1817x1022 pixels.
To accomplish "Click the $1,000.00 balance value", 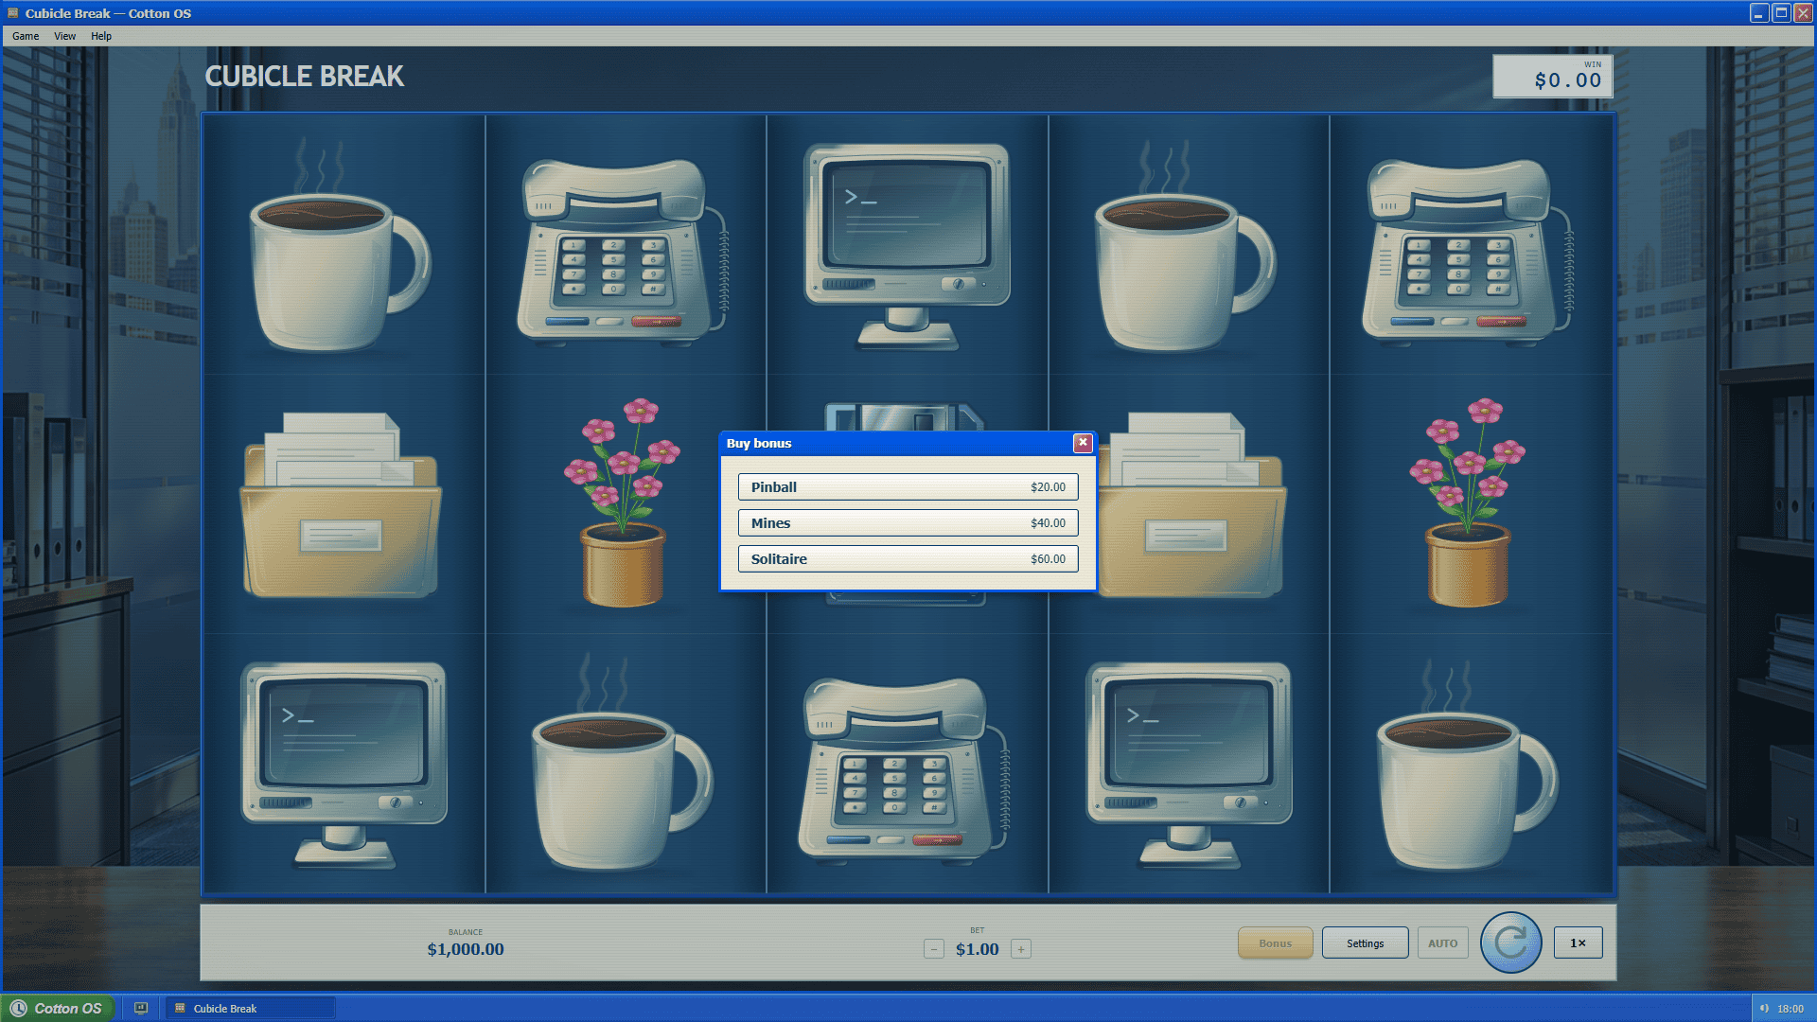I will pos(465,949).
